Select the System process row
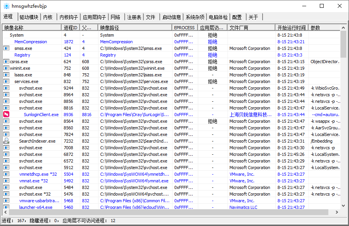Image resolution: width=349 pixels, height=226 pixels. 171,35
